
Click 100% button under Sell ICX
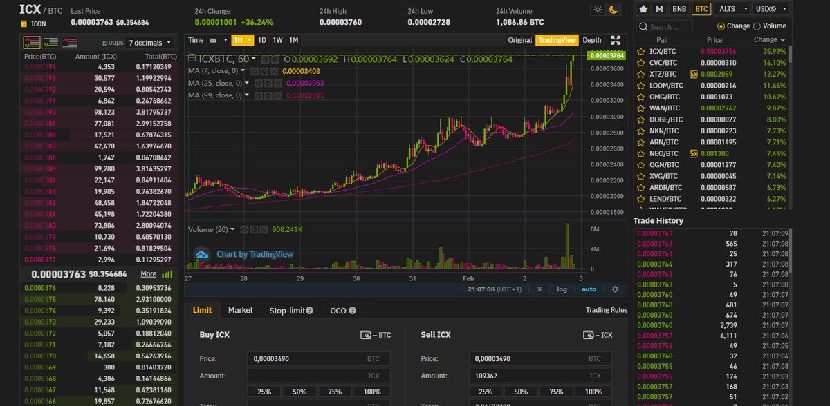click(x=593, y=391)
